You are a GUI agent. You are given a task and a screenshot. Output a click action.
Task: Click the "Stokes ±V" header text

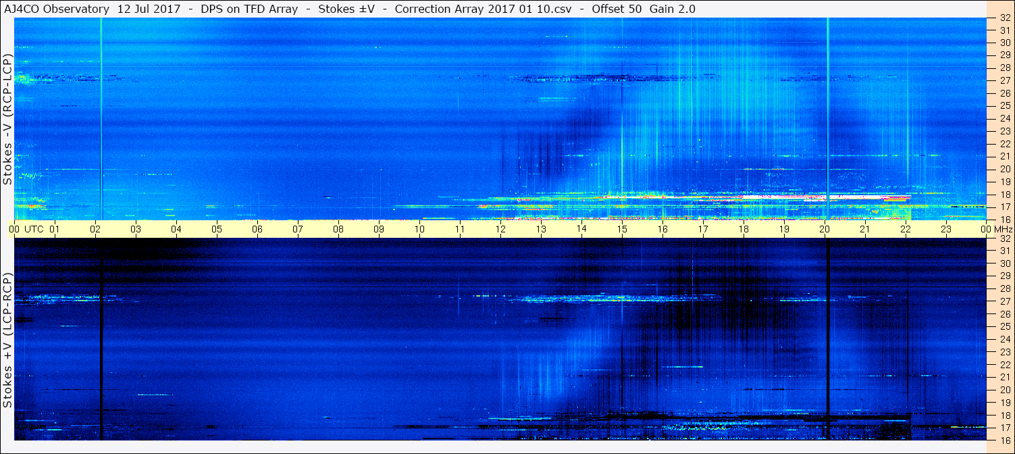(x=346, y=9)
